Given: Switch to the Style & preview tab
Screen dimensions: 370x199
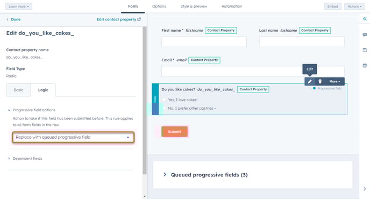Looking at the screenshot, I should (194, 6).
